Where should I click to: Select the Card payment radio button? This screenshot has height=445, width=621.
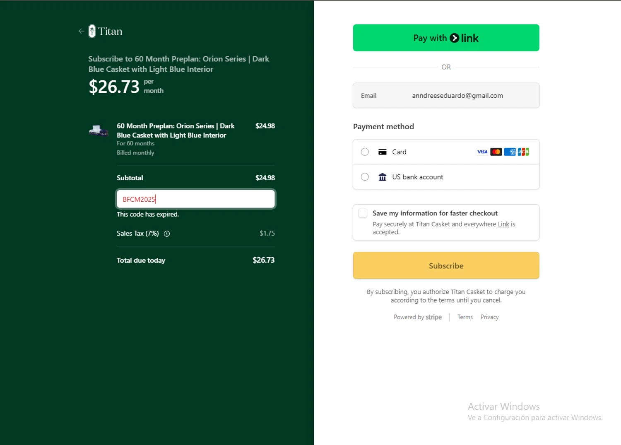click(365, 152)
